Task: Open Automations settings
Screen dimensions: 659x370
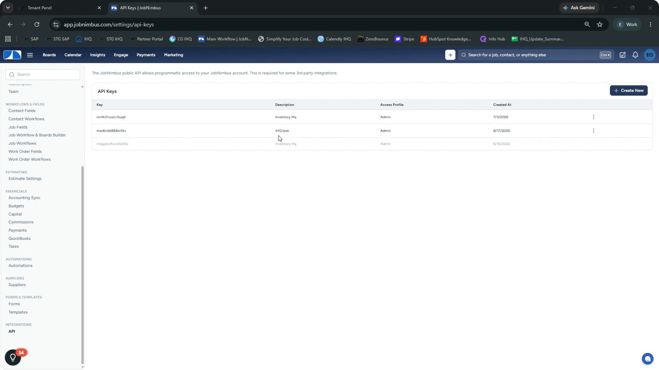Action: click(x=20, y=266)
